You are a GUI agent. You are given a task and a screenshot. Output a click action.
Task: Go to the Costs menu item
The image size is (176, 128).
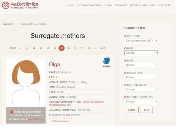[x=108, y=5]
